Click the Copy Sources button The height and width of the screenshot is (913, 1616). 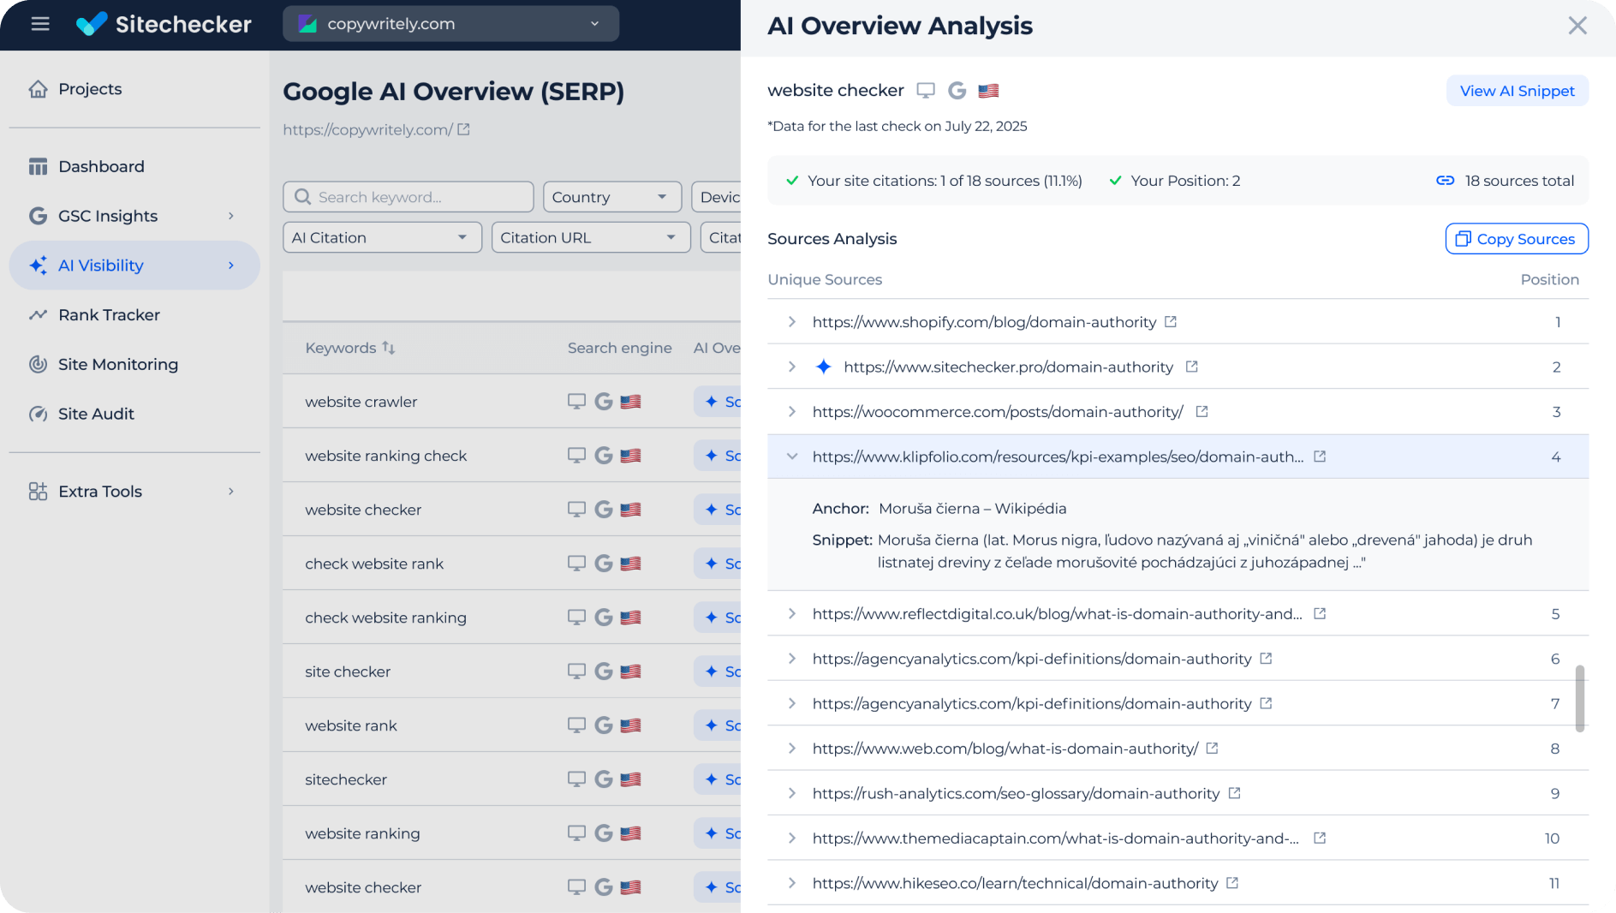pyautogui.click(x=1516, y=239)
